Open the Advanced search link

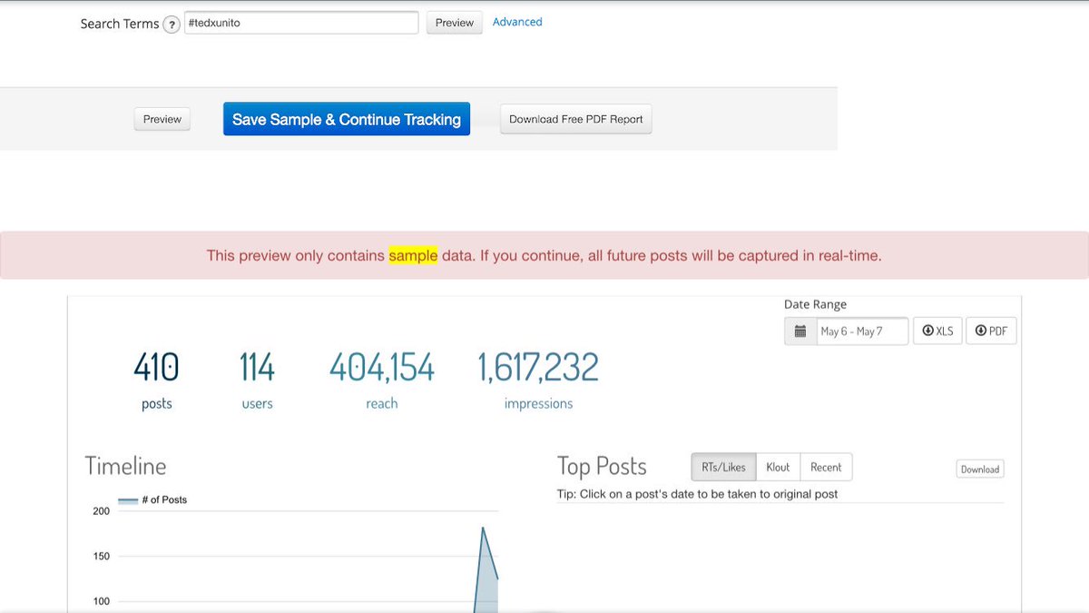point(517,22)
